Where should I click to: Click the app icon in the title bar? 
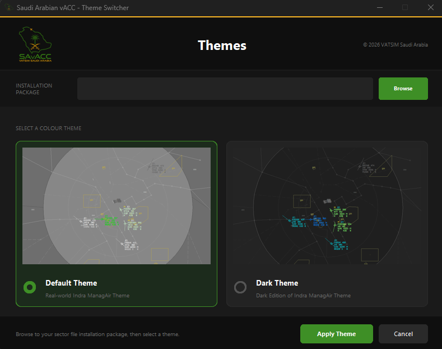click(8, 8)
